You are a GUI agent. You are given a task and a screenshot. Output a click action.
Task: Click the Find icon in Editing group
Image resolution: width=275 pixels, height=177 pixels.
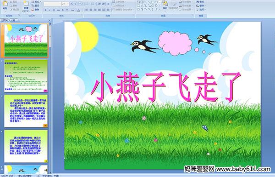[x=200, y=2]
